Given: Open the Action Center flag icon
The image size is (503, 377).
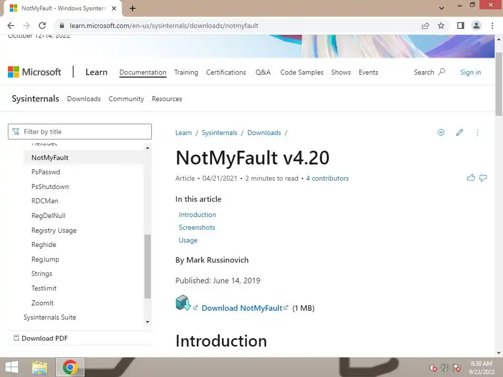Looking at the screenshot, I should pyautogui.click(x=457, y=367).
